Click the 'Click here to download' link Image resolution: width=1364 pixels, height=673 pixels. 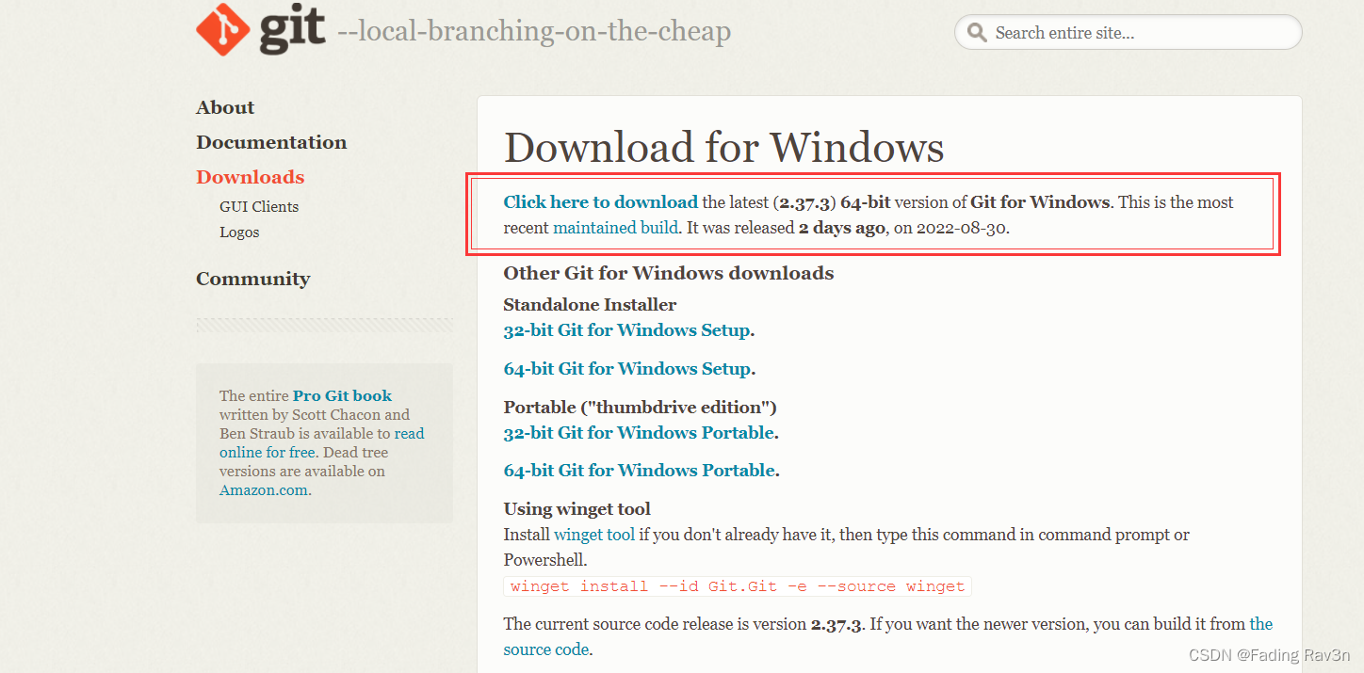coord(601,202)
